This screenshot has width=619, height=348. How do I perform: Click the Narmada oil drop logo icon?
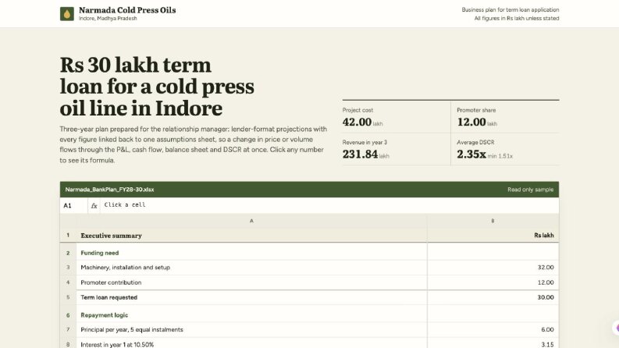66,14
